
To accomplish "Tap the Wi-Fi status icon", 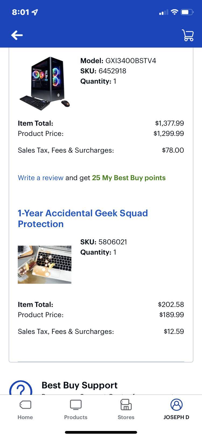I will pos(175,12).
